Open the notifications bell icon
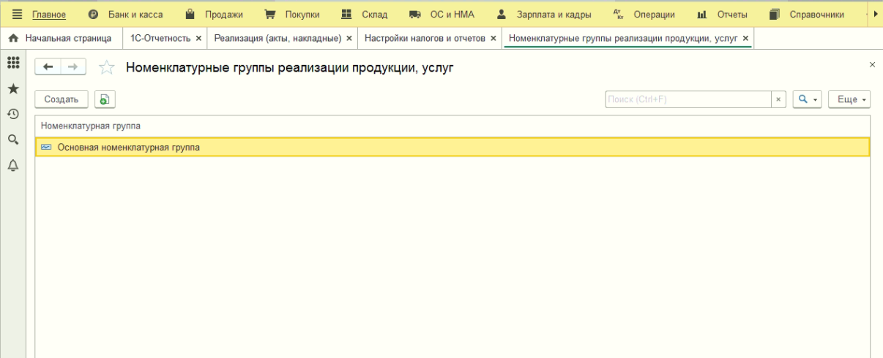Viewport: 883px width, 358px height. click(x=12, y=165)
